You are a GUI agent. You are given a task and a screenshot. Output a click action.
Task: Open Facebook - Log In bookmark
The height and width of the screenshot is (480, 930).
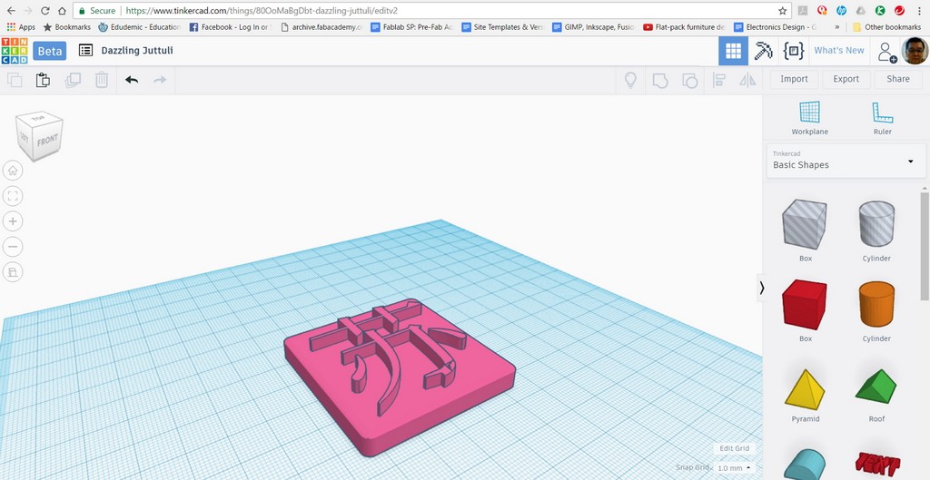(x=228, y=27)
